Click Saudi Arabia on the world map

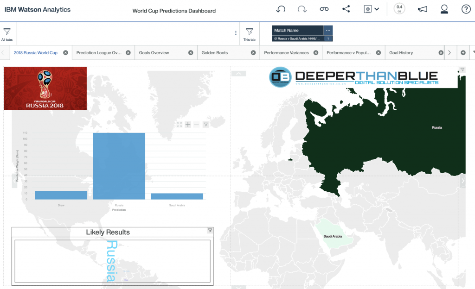click(x=333, y=236)
